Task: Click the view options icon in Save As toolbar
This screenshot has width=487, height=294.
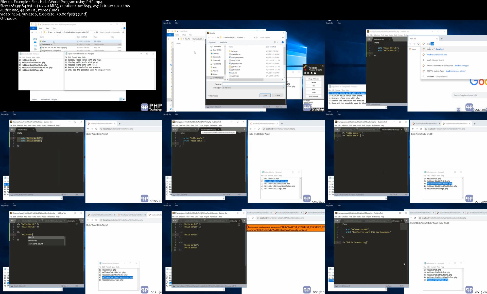Action: click(275, 42)
